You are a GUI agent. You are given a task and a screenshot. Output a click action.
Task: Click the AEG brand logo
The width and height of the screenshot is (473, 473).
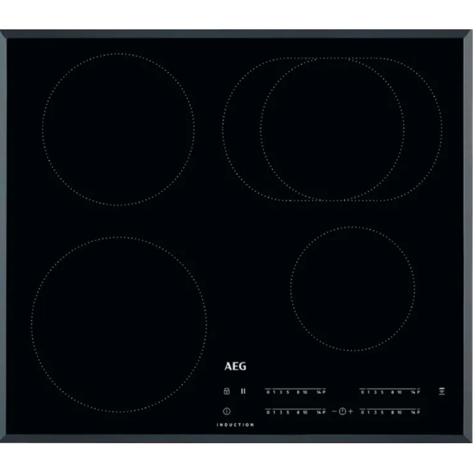tap(235, 367)
